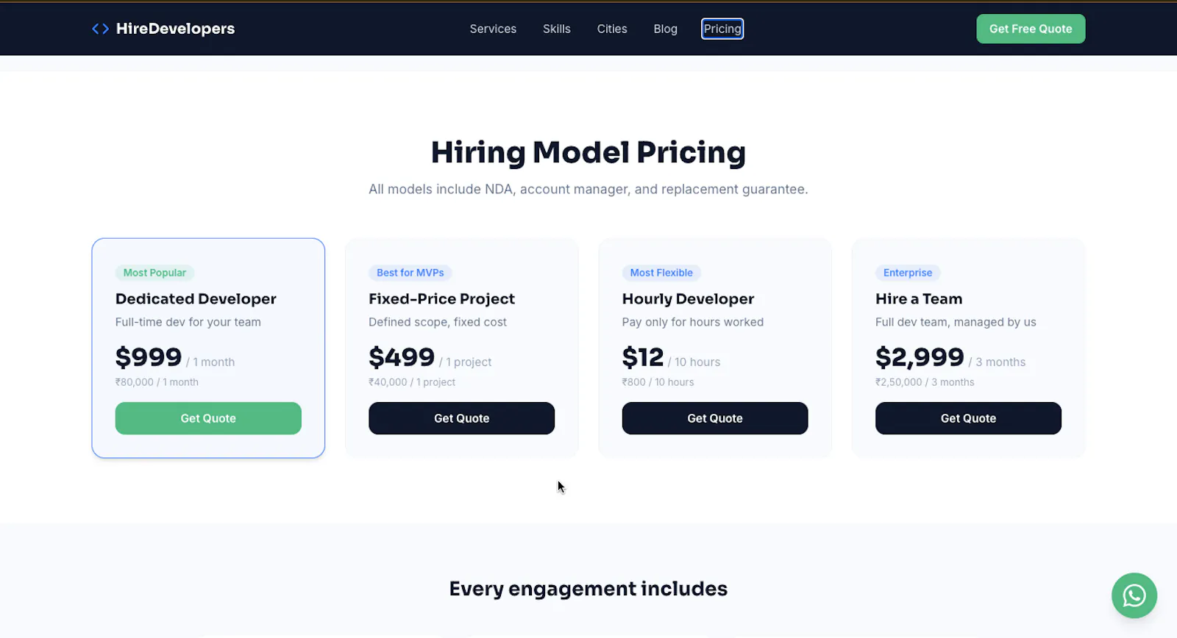
Task: Click the Most Flexible badge
Action: pos(661,273)
